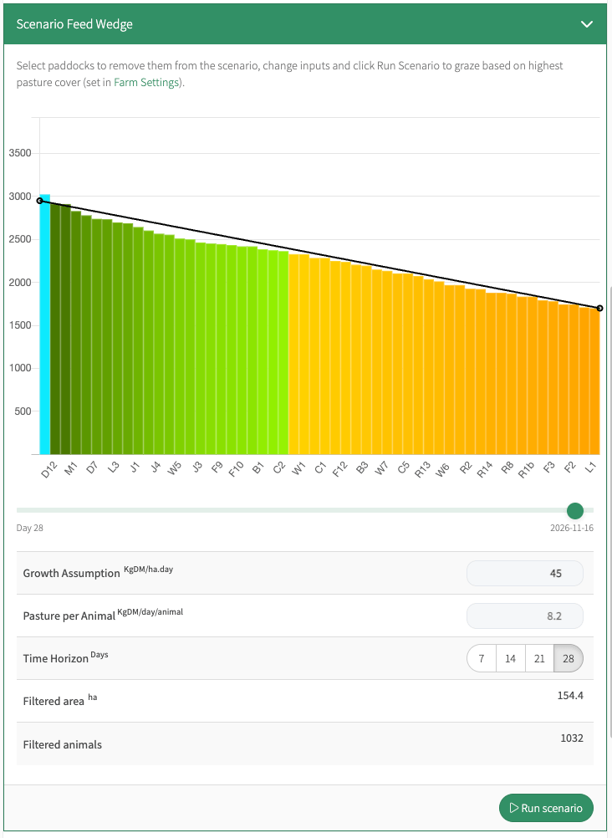This screenshot has height=838, width=612.
Task: Select the C2 paddock bar
Action: (x=273, y=352)
